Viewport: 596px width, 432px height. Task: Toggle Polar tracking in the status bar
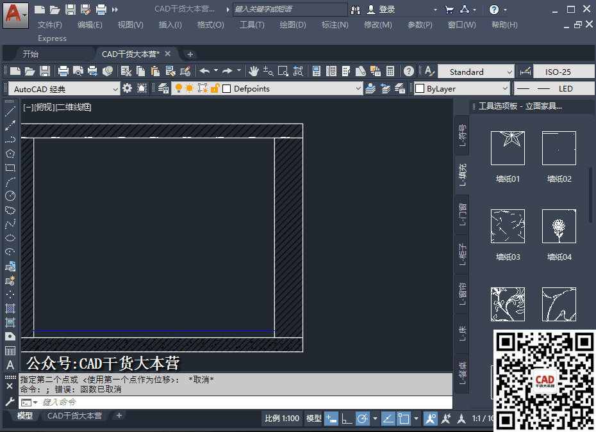coord(363,419)
